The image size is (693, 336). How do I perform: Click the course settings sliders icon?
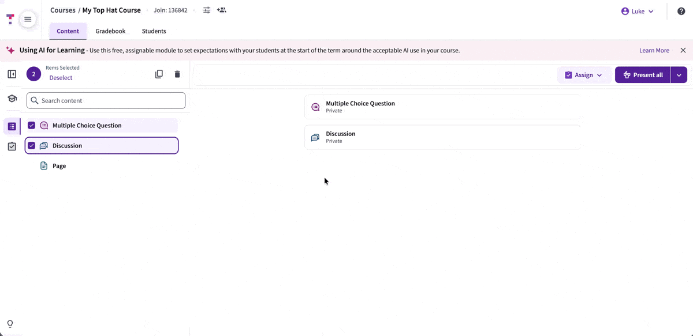[206, 10]
